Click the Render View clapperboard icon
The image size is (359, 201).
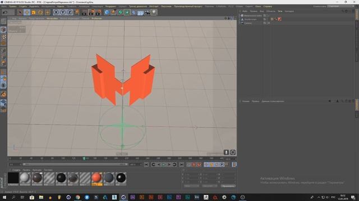tap(85, 12)
